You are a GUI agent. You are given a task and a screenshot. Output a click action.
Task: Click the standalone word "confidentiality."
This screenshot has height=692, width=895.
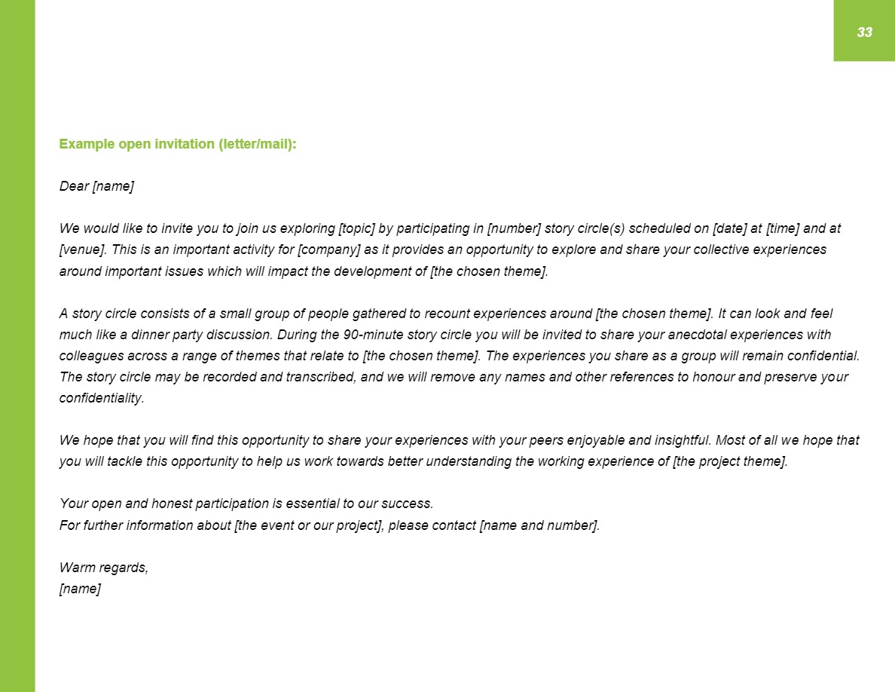coord(102,399)
